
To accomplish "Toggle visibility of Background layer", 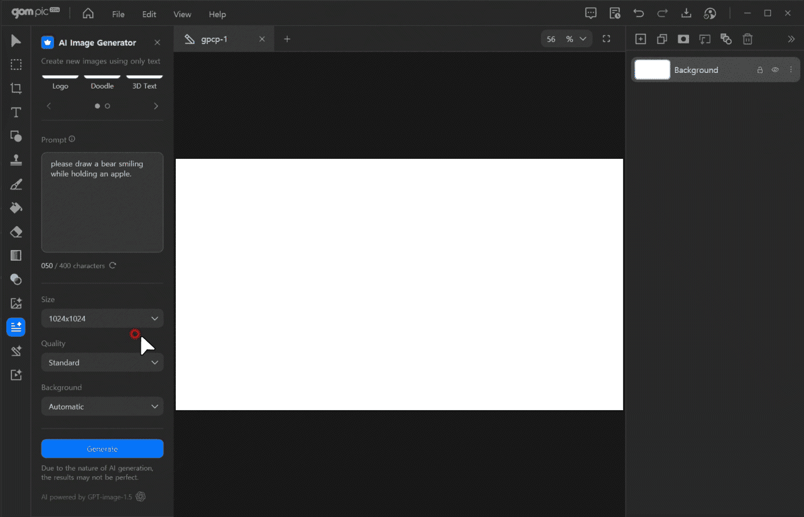I will (x=775, y=70).
